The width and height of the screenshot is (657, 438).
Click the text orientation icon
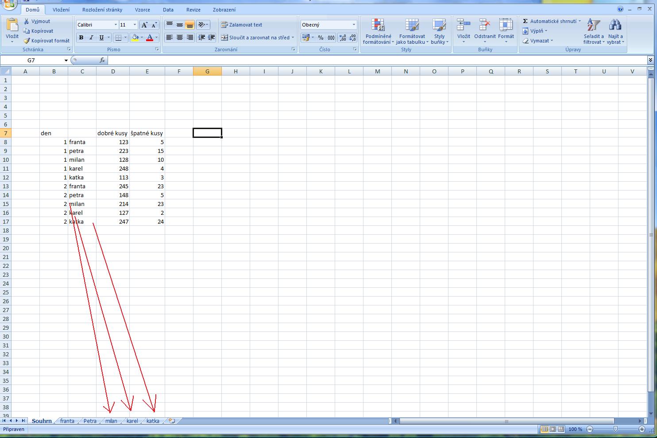click(201, 25)
